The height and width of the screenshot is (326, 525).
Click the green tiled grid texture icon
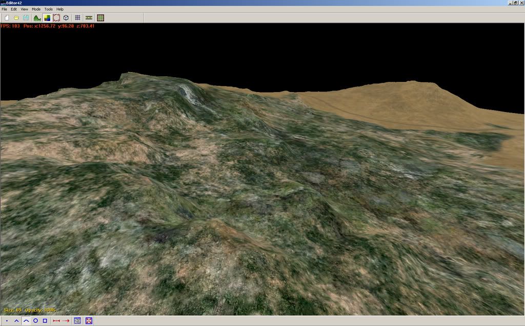click(100, 18)
